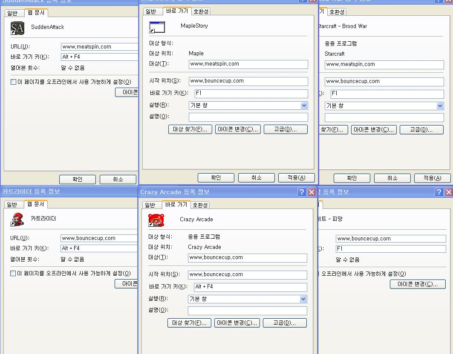The width and height of the screenshot is (453, 354).
Task: Click 확인 button in MapleStory window
Action: 216,178
